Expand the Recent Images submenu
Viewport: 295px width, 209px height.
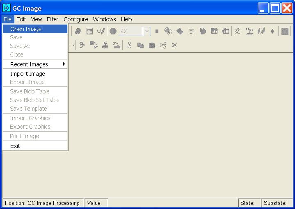pyautogui.click(x=35, y=64)
